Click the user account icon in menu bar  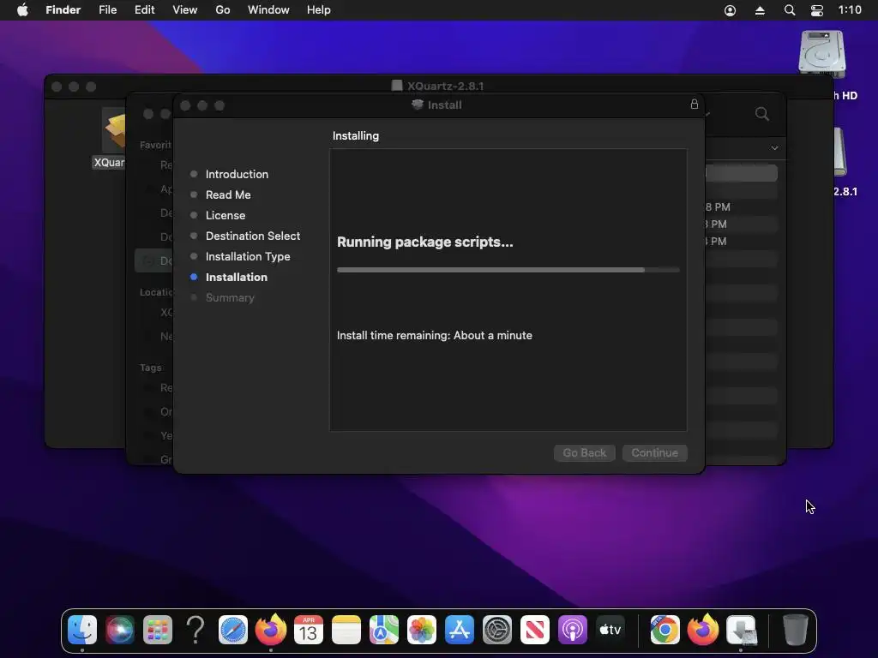[x=731, y=10]
